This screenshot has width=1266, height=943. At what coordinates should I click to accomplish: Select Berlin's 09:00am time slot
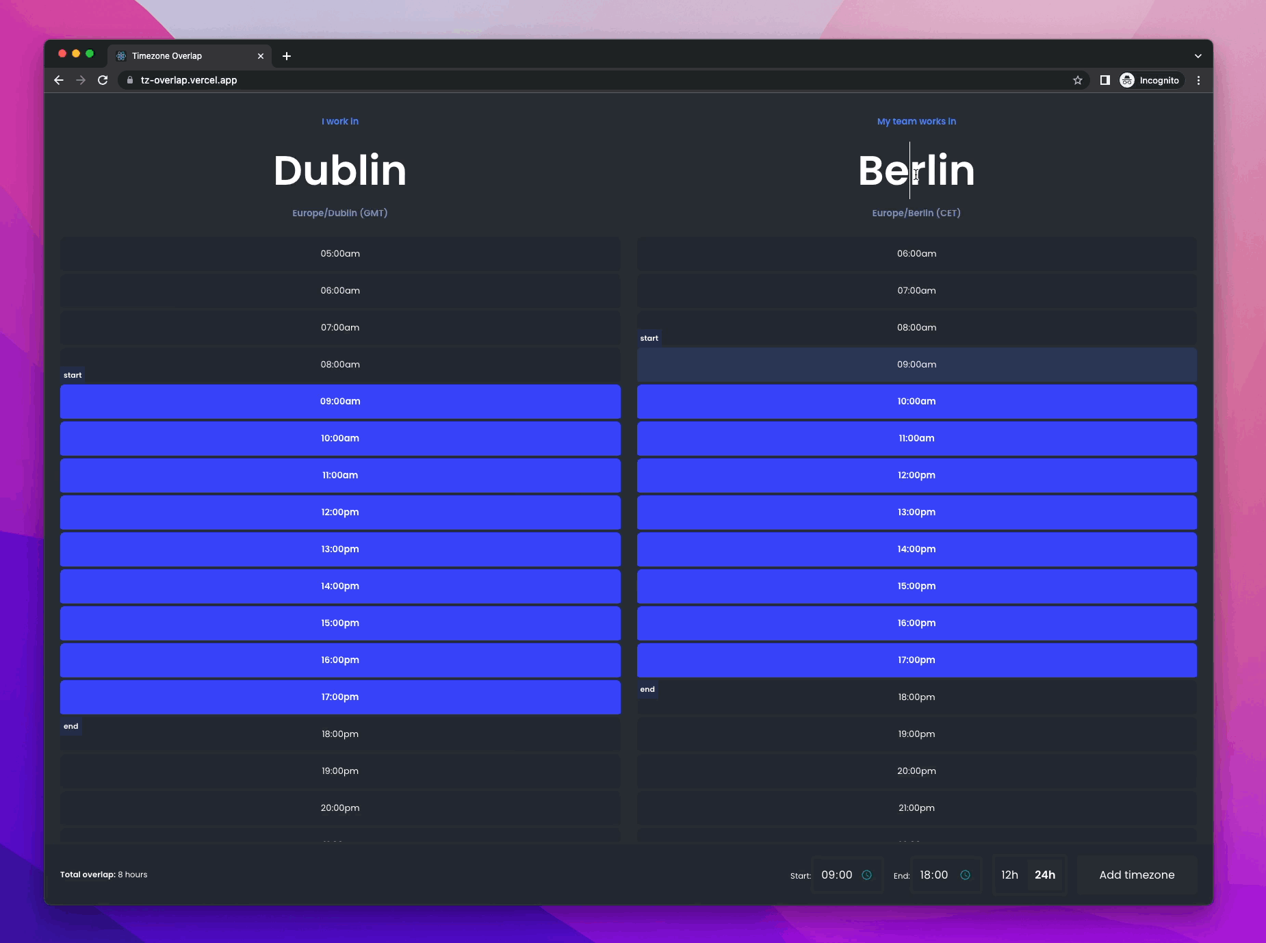tap(916, 365)
